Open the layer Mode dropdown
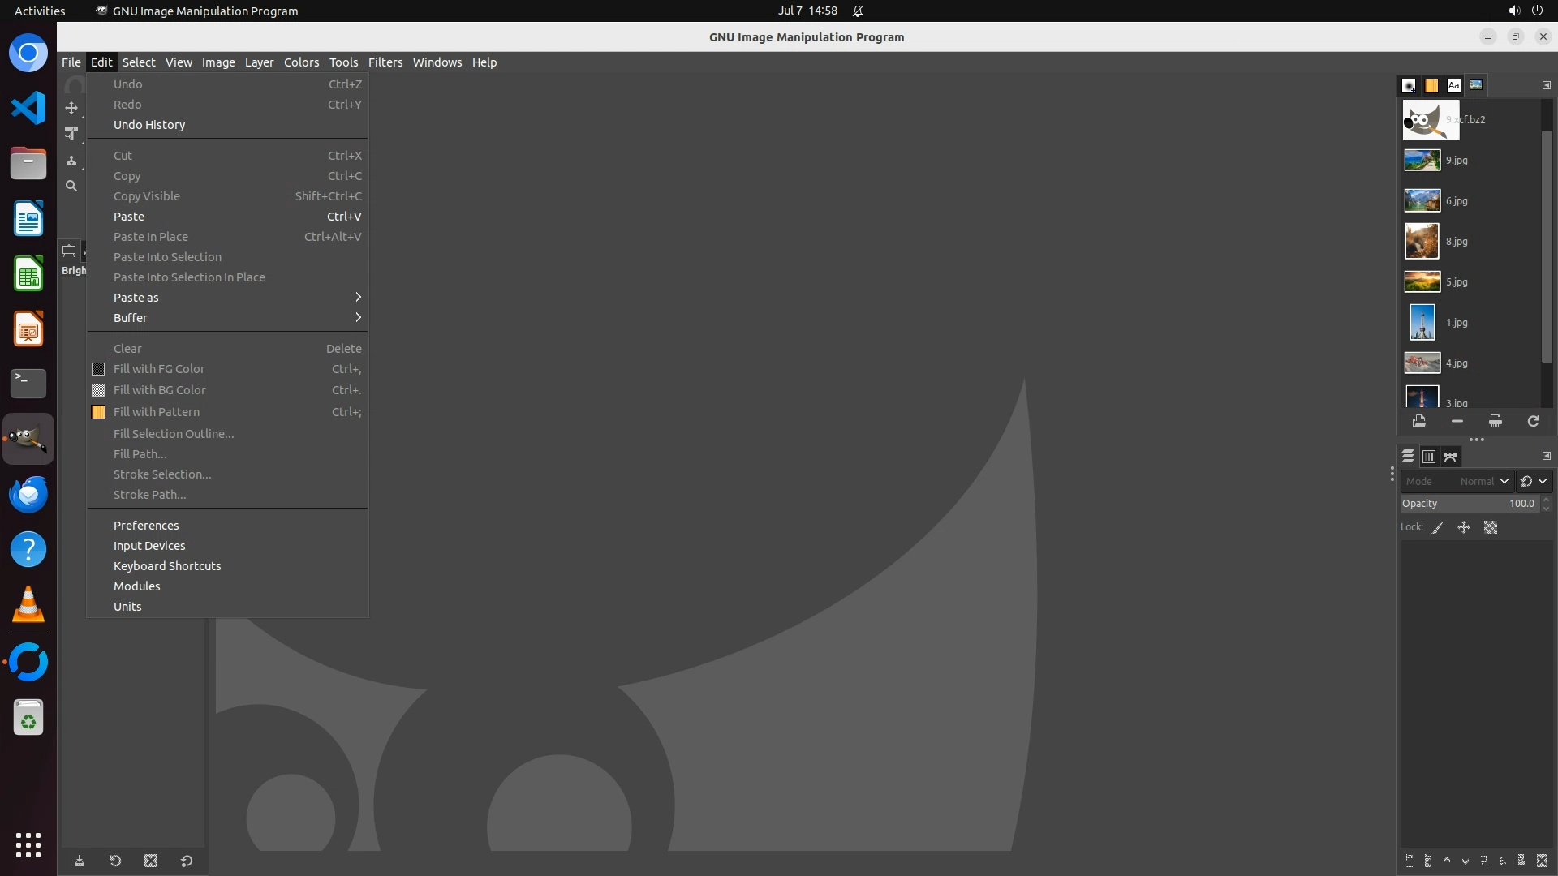Viewport: 1558px width, 876px height. pyautogui.click(x=1457, y=481)
